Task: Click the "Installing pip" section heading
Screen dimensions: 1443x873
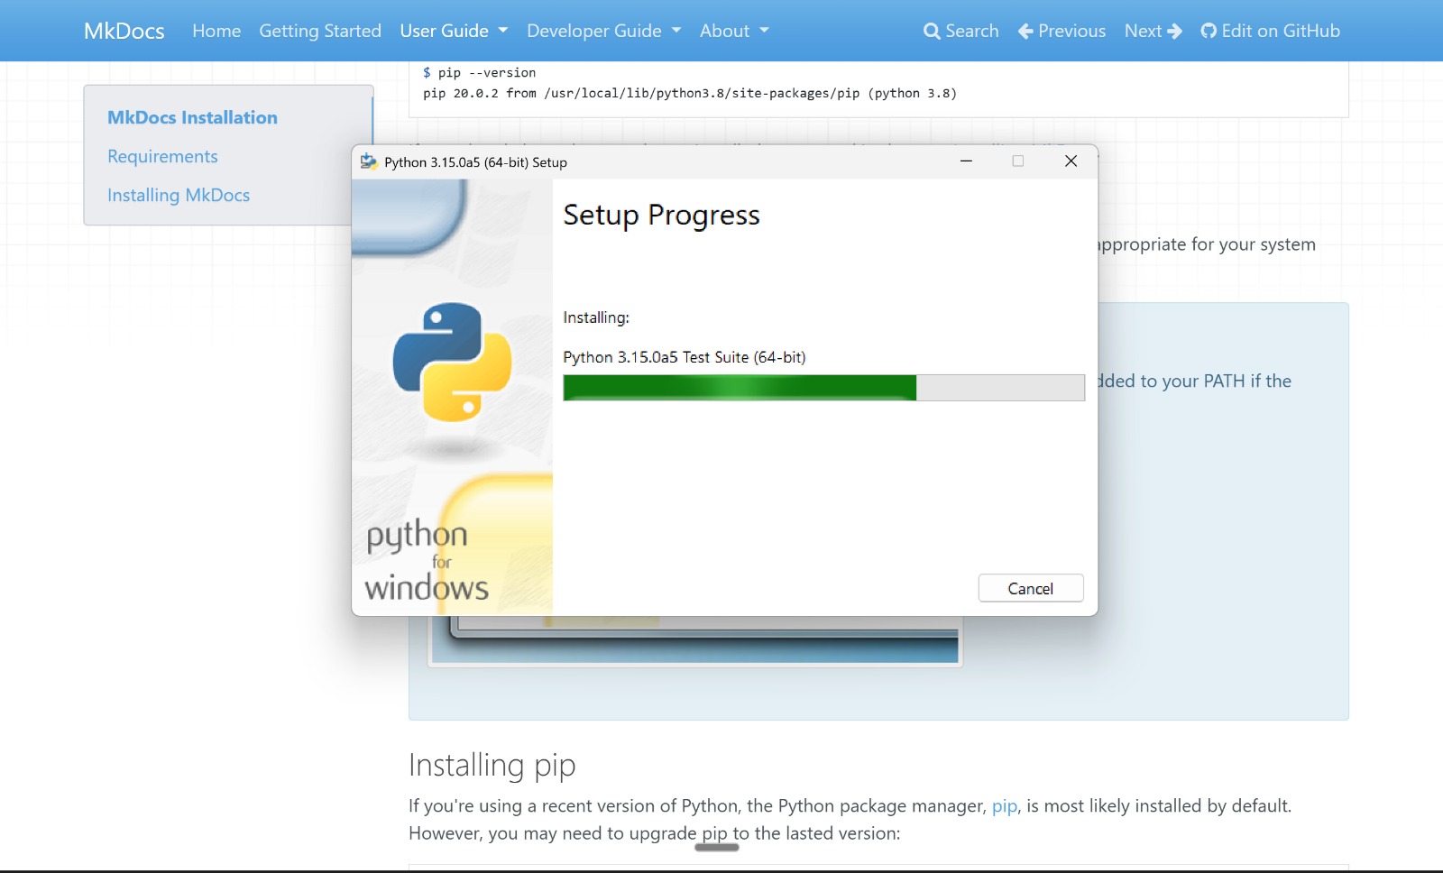Action: 492,765
